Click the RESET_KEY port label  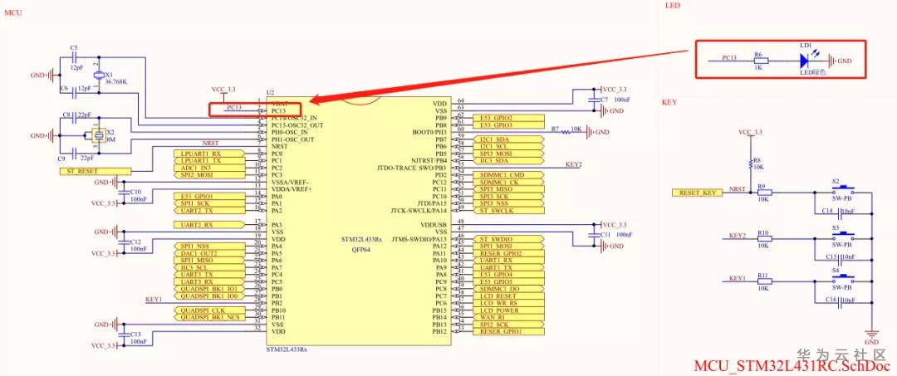[x=697, y=193]
